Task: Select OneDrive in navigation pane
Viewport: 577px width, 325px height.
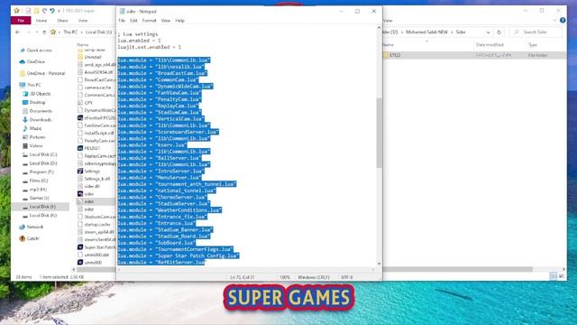Action: coord(36,61)
